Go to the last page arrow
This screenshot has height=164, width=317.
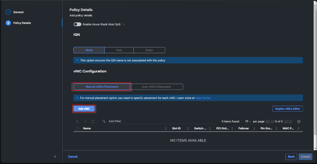290,121
